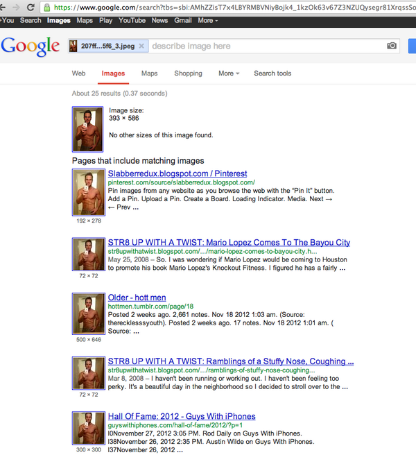Open Maps in the black Google bar
Screen dimensions: 416x464
pos(85,20)
